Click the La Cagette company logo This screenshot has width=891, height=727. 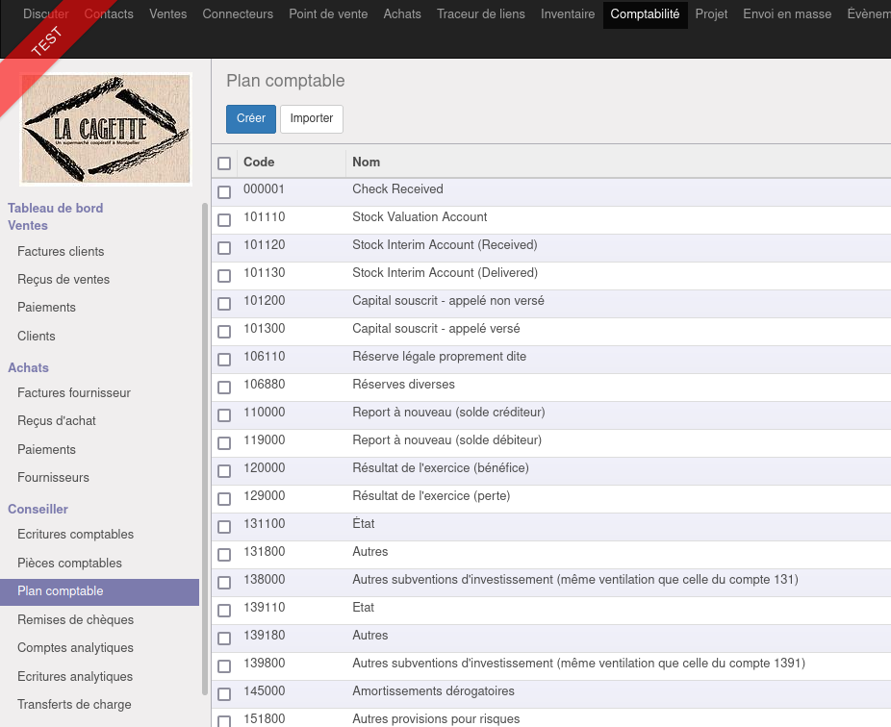[106, 129]
